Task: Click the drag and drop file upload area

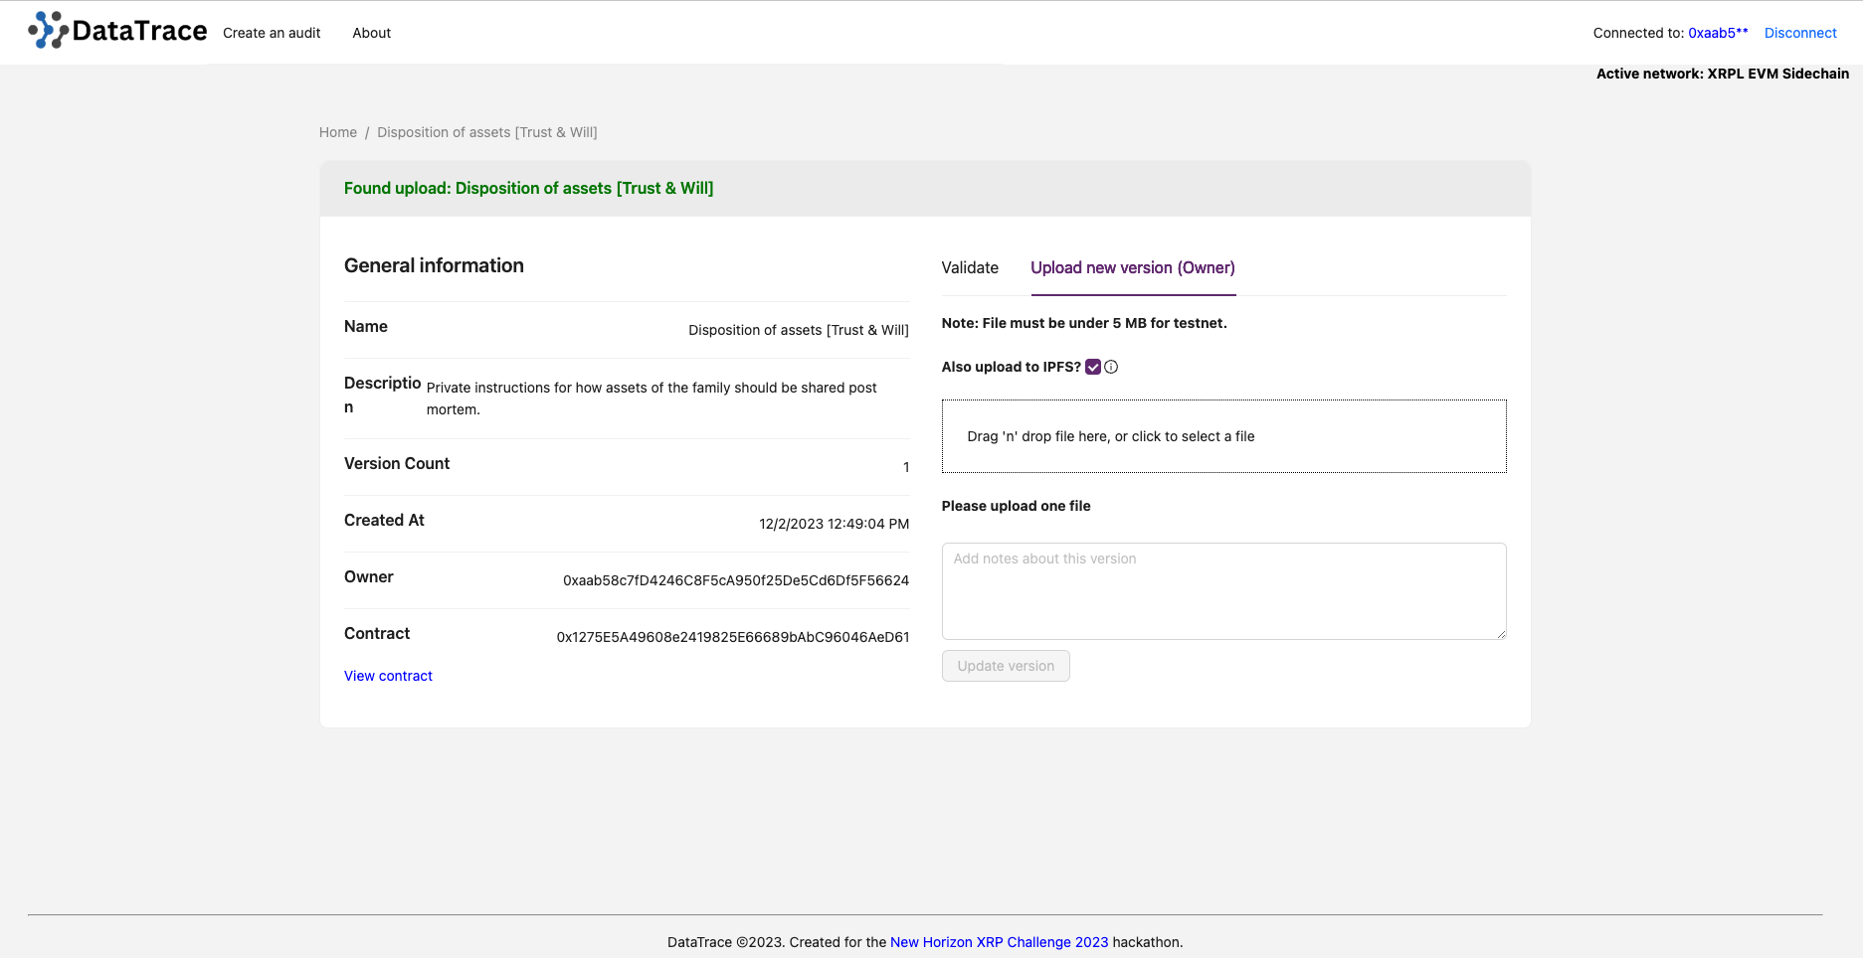Action: 1223,436
